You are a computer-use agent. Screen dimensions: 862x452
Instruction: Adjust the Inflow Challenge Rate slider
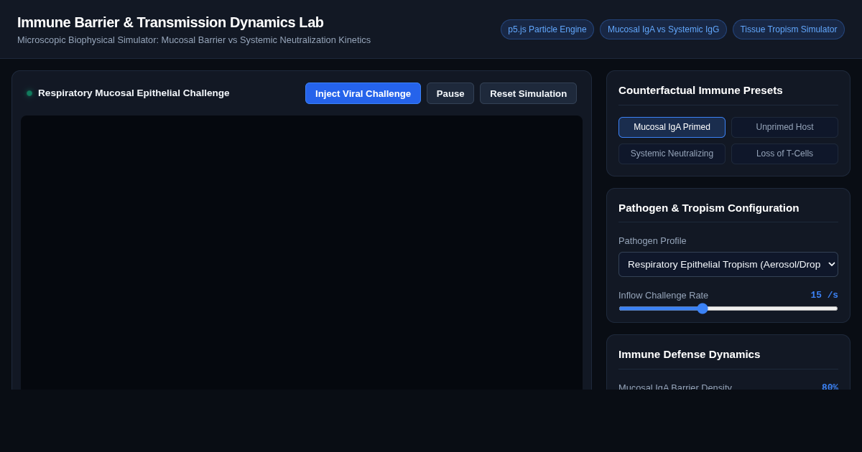[728, 309]
